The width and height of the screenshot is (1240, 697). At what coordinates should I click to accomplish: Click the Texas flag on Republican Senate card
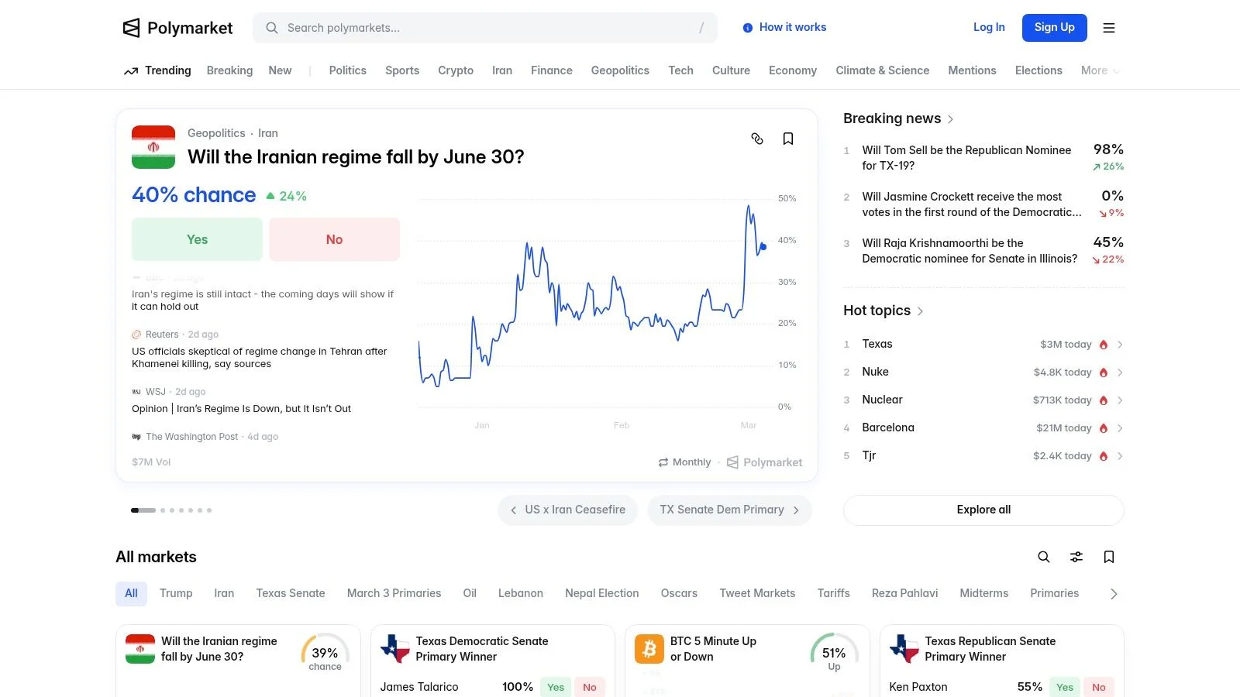pyautogui.click(x=904, y=649)
